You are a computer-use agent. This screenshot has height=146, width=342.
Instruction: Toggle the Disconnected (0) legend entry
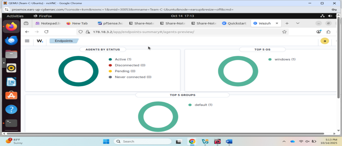pos(127,65)
